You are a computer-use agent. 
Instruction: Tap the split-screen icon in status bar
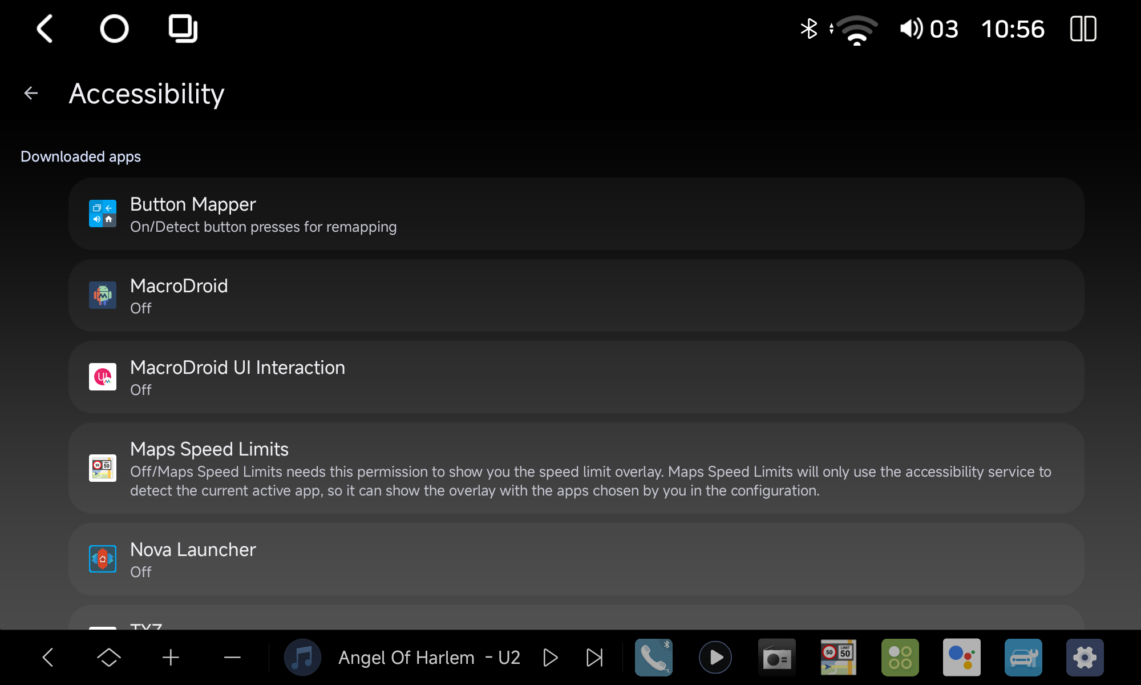pyautogui.click(x=1083, y=29)
